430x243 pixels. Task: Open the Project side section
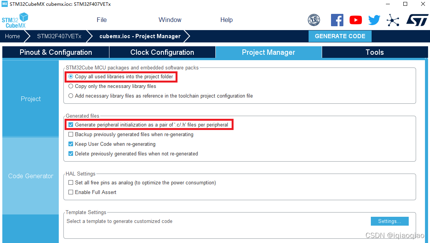coord(31,99)
